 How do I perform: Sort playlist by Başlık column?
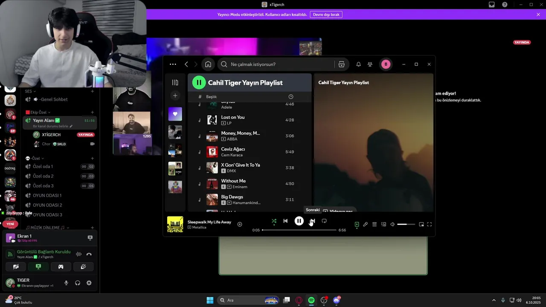212,97
